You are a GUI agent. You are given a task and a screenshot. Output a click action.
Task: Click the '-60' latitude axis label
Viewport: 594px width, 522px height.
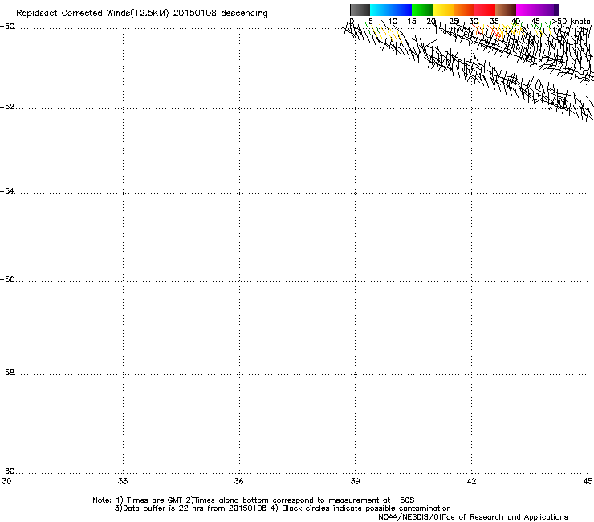(7, 471)
